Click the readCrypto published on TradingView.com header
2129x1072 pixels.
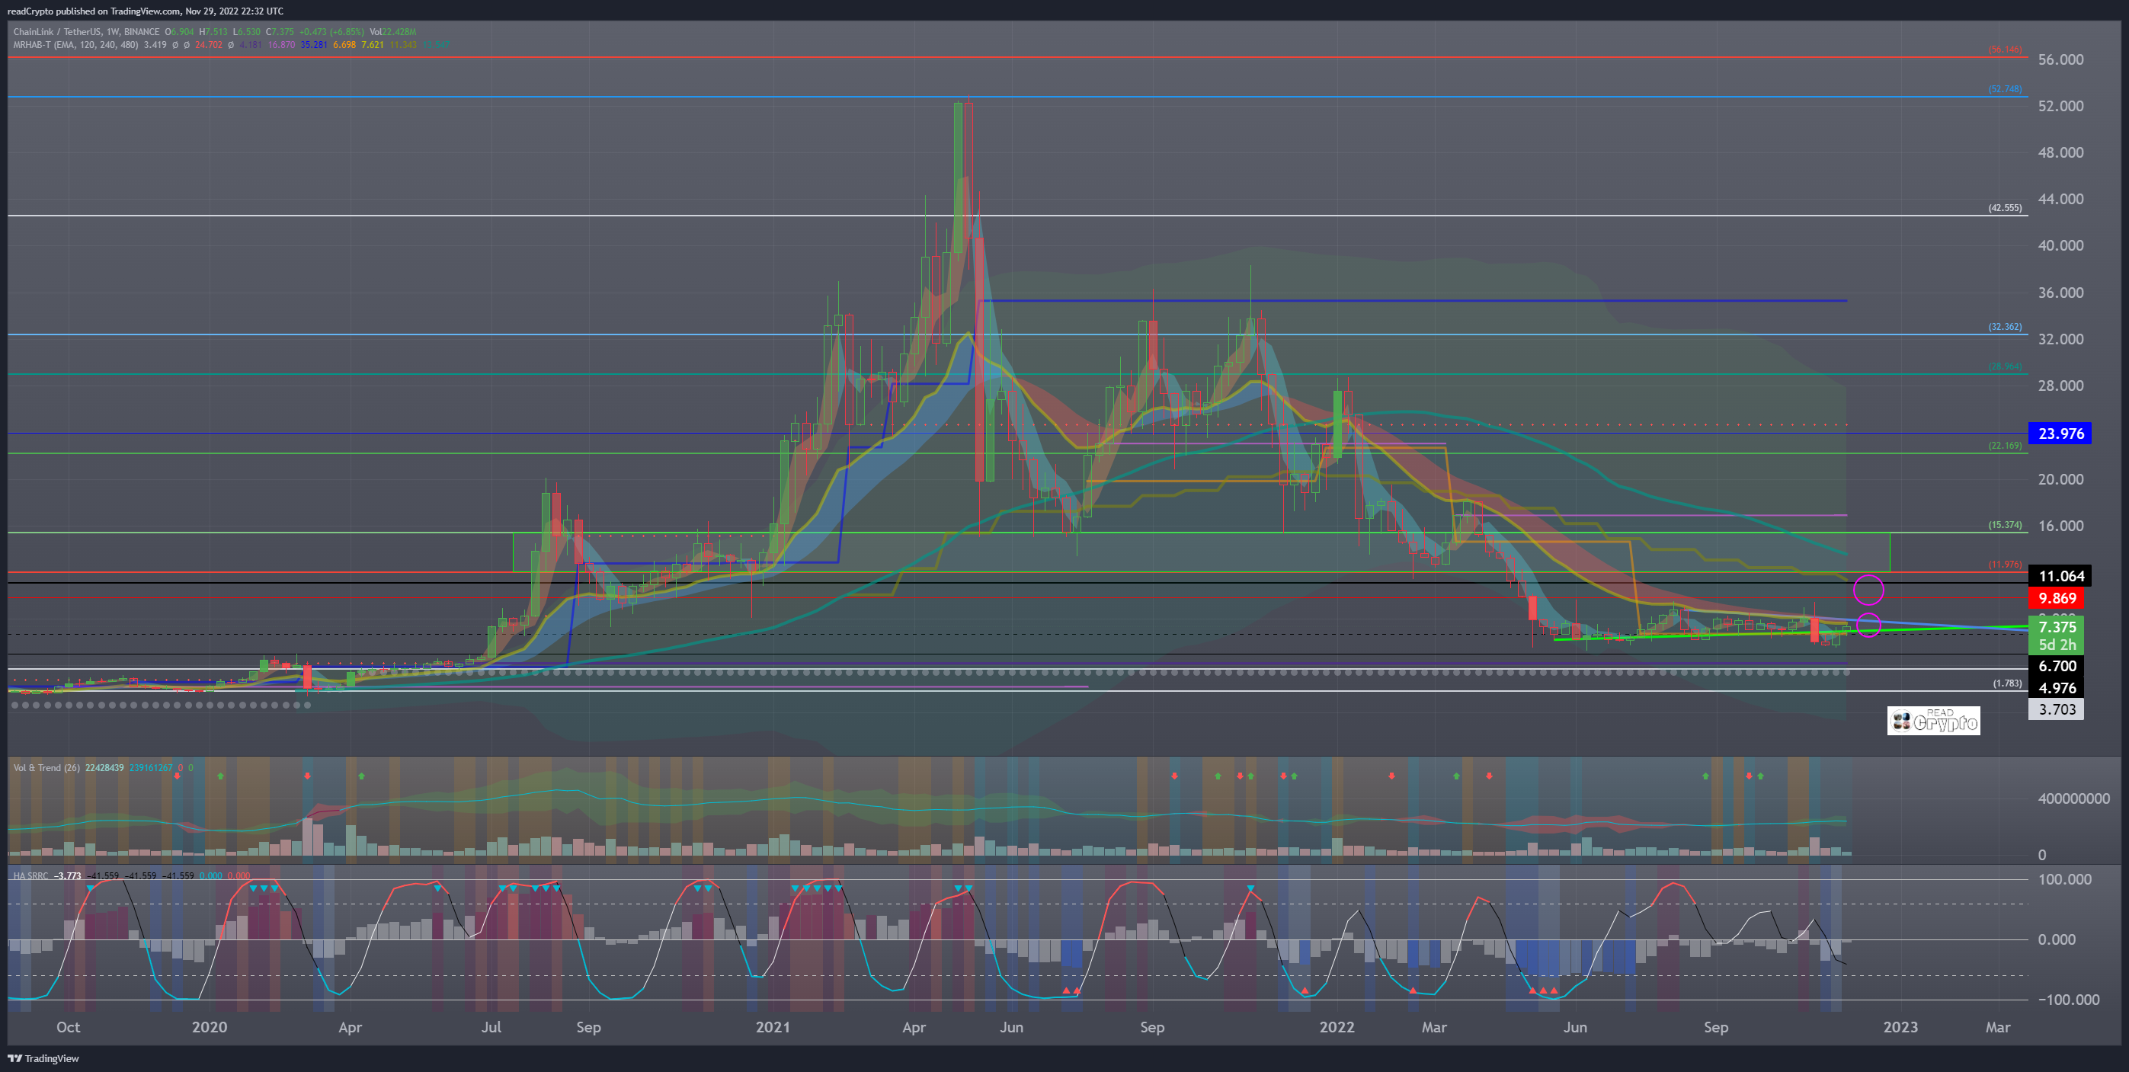145,11
